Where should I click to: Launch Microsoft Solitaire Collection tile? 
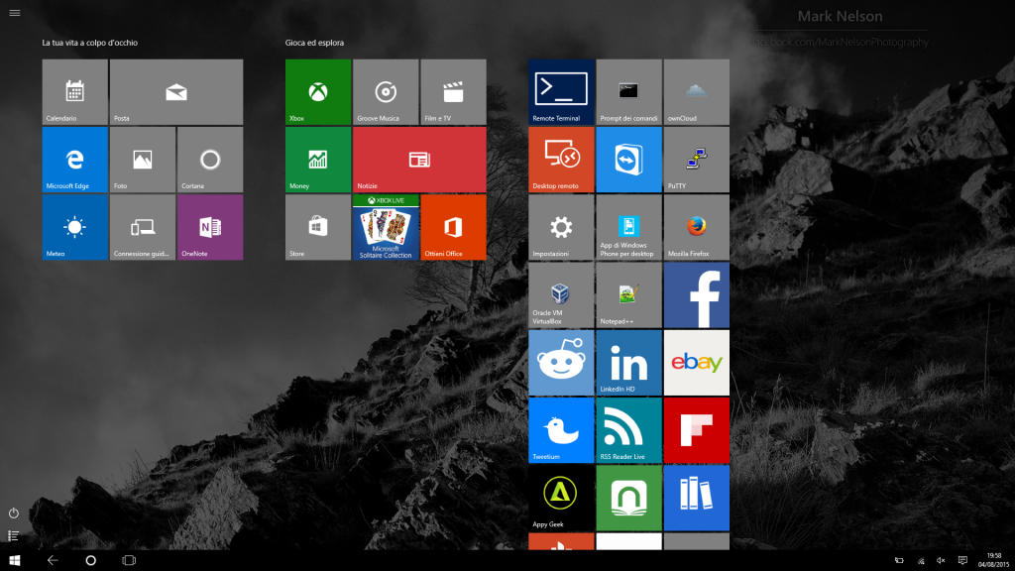click(x=386, y=227)
